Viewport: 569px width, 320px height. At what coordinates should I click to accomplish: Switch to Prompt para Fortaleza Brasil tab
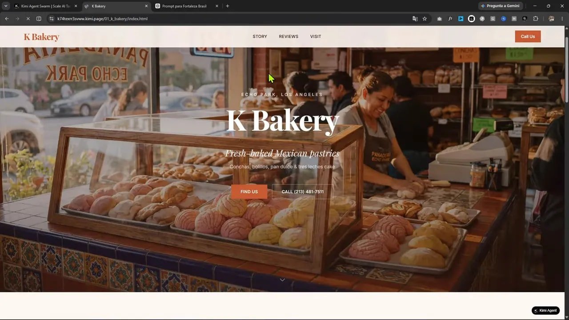(x=186, y=6)
